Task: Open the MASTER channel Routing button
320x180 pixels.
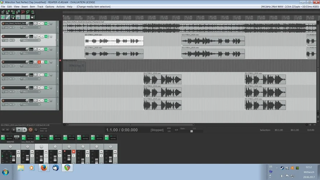Action: click(x=8, y=138)
